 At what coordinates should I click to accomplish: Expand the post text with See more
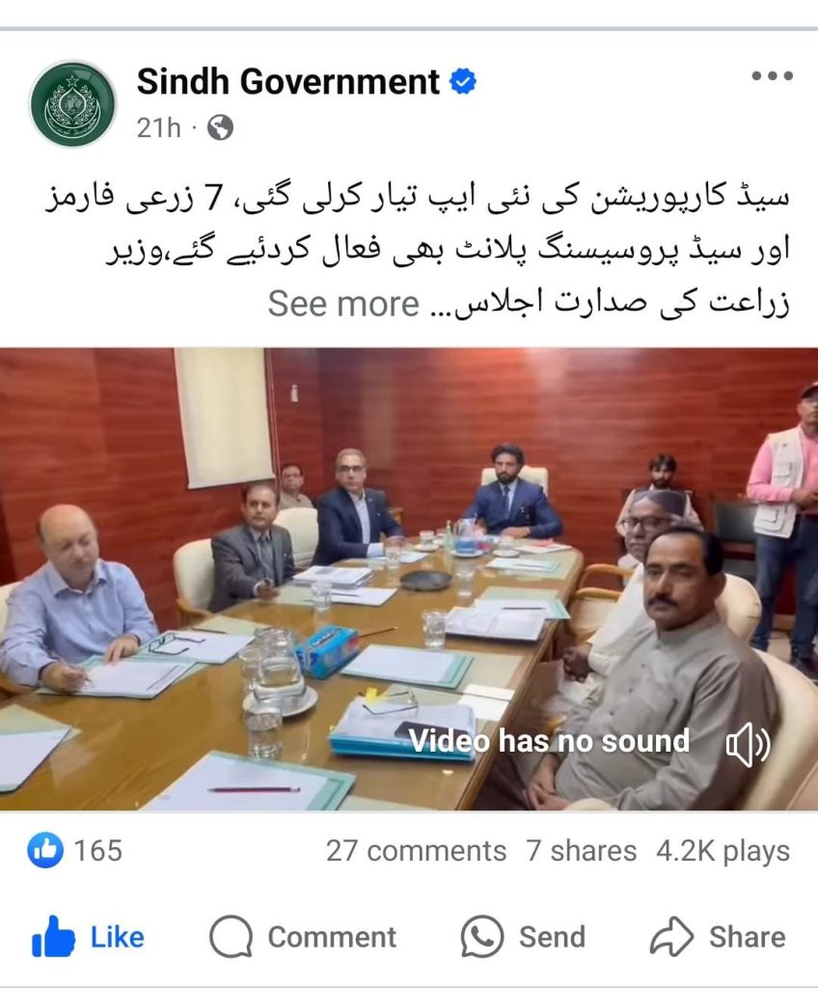pyautogui.click(x=343, y=304)
